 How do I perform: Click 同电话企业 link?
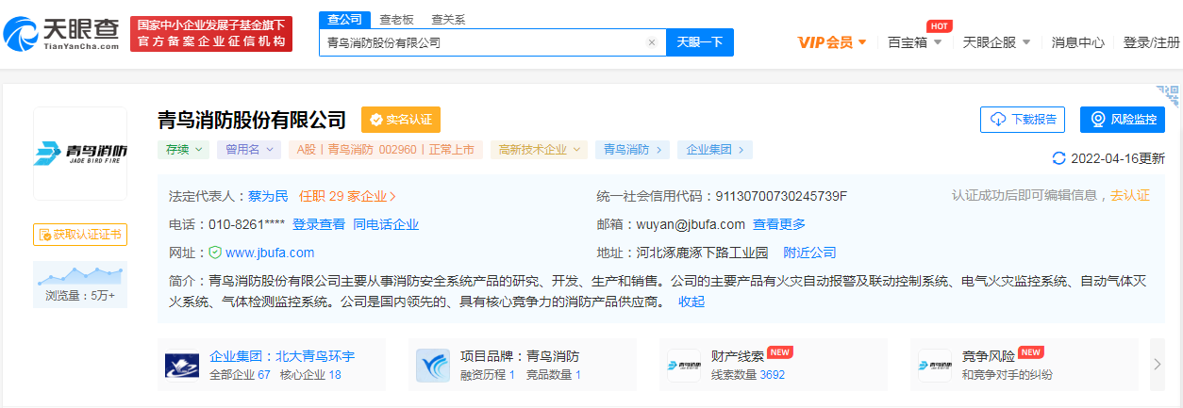coord(386,224)
